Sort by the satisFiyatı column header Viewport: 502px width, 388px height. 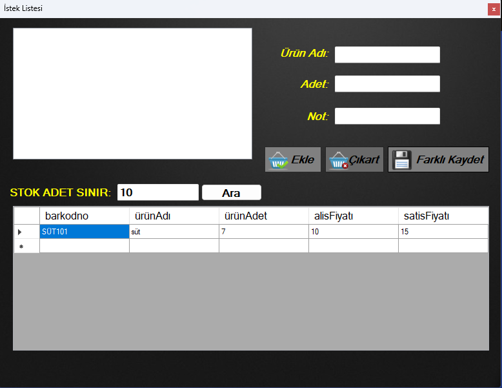[x=443, y=216]
